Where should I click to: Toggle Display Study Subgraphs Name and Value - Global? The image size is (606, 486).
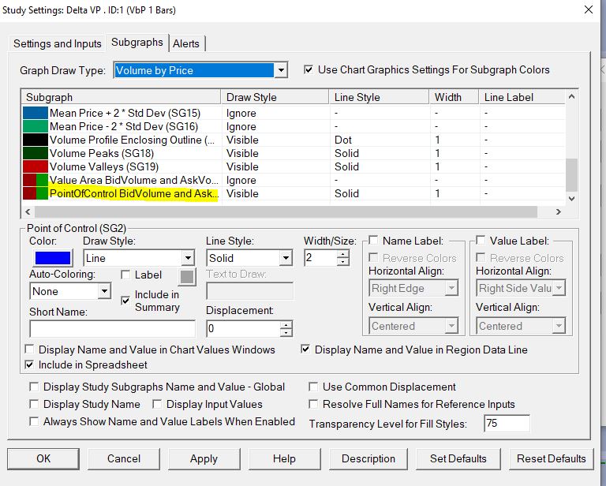pos(34,387)
